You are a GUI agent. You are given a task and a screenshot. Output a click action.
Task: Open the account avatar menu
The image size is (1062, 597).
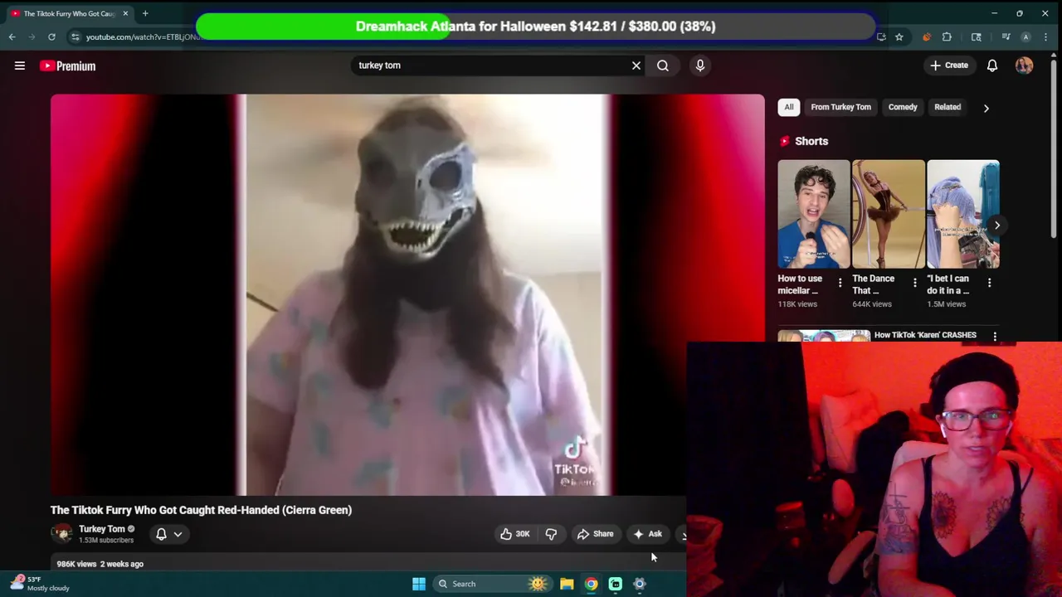[x=1024, y=66]
